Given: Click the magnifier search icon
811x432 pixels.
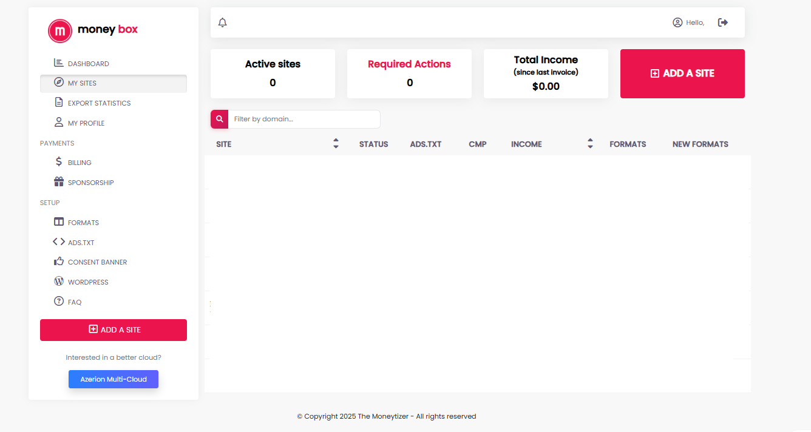Looking at the screenshot, I should click(x=220, y=119).
